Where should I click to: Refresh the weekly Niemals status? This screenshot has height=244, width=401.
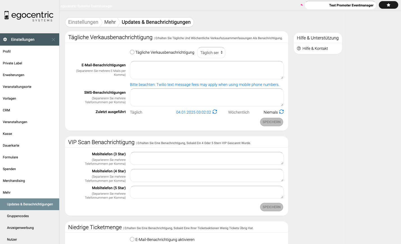tap(281, 112)
